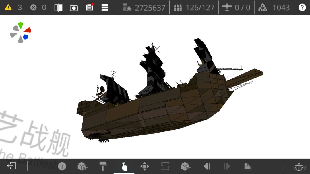Select the paint roller tool
Viewport: 310px width, 174px height.
pyautogui.click(x=103, y=166)
